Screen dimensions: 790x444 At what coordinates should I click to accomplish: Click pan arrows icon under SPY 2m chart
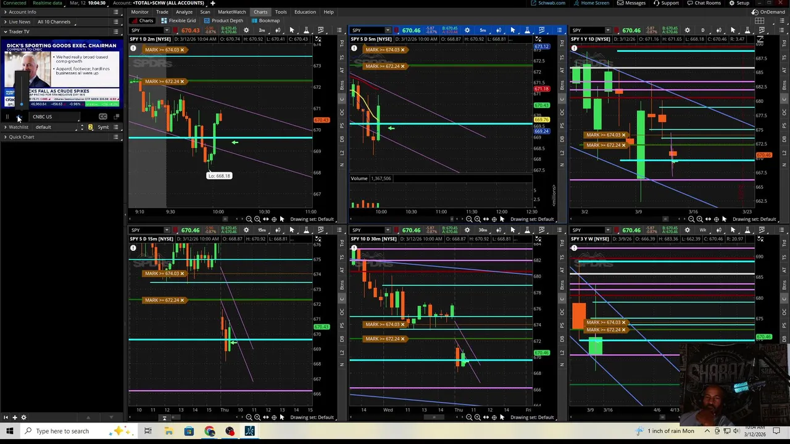coord(266,220)
